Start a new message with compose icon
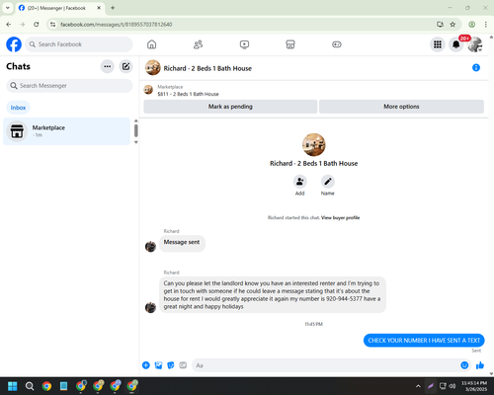This screenshot has height=395, width=494. (x=125, y=66)
